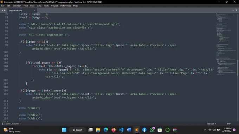Click the 'for' keyword on line 104
The image size is (239, 134).
click(x=34, y=66)
